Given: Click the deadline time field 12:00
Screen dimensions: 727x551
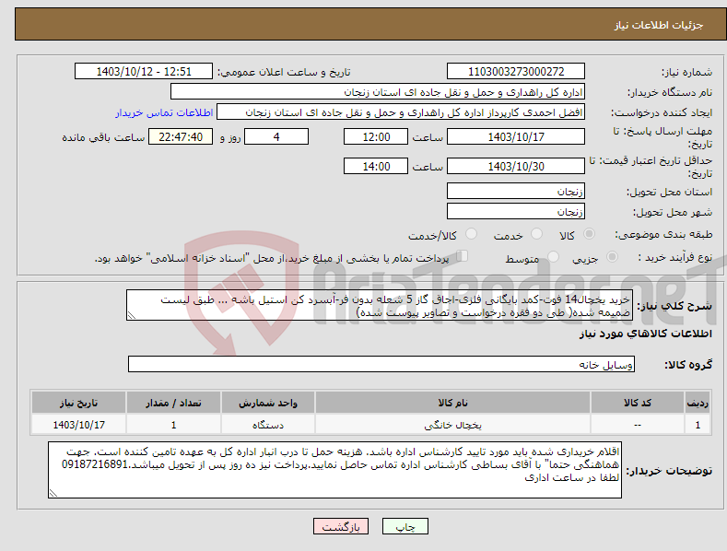Looking at the screenshot, I should click(376, 136).
